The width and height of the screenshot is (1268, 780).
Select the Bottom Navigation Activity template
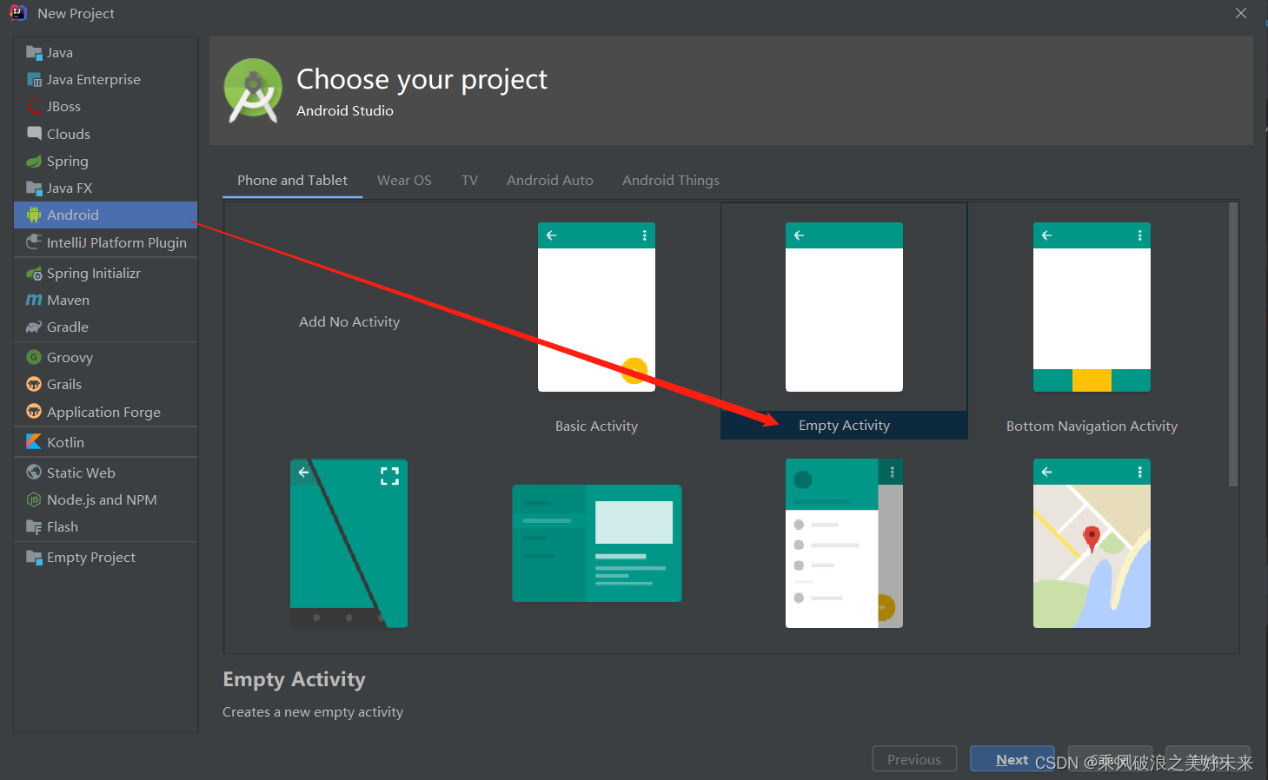pyautogui.click(x=1092, y=307)
